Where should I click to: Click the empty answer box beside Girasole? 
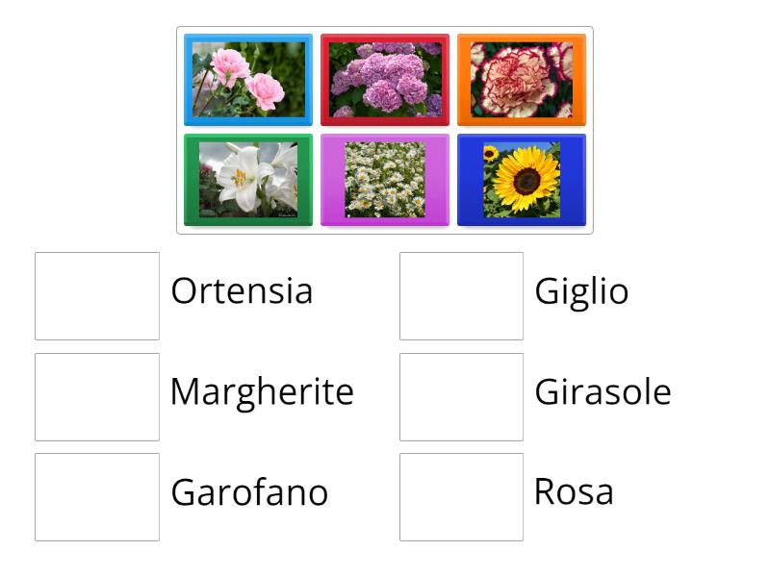pyautogui.click(x=461, y=394)
